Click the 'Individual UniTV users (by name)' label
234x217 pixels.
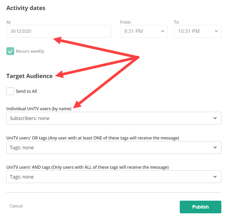(39, 109)
